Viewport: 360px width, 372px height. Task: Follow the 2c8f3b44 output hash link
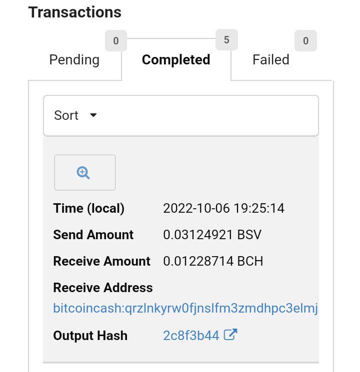pyautogui.click(x=191, y=336)
